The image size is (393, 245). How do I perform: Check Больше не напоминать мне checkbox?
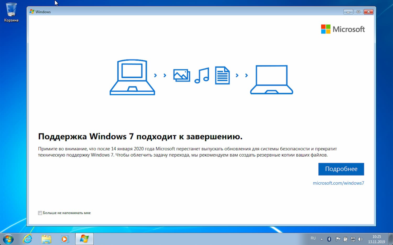[40, 213]
